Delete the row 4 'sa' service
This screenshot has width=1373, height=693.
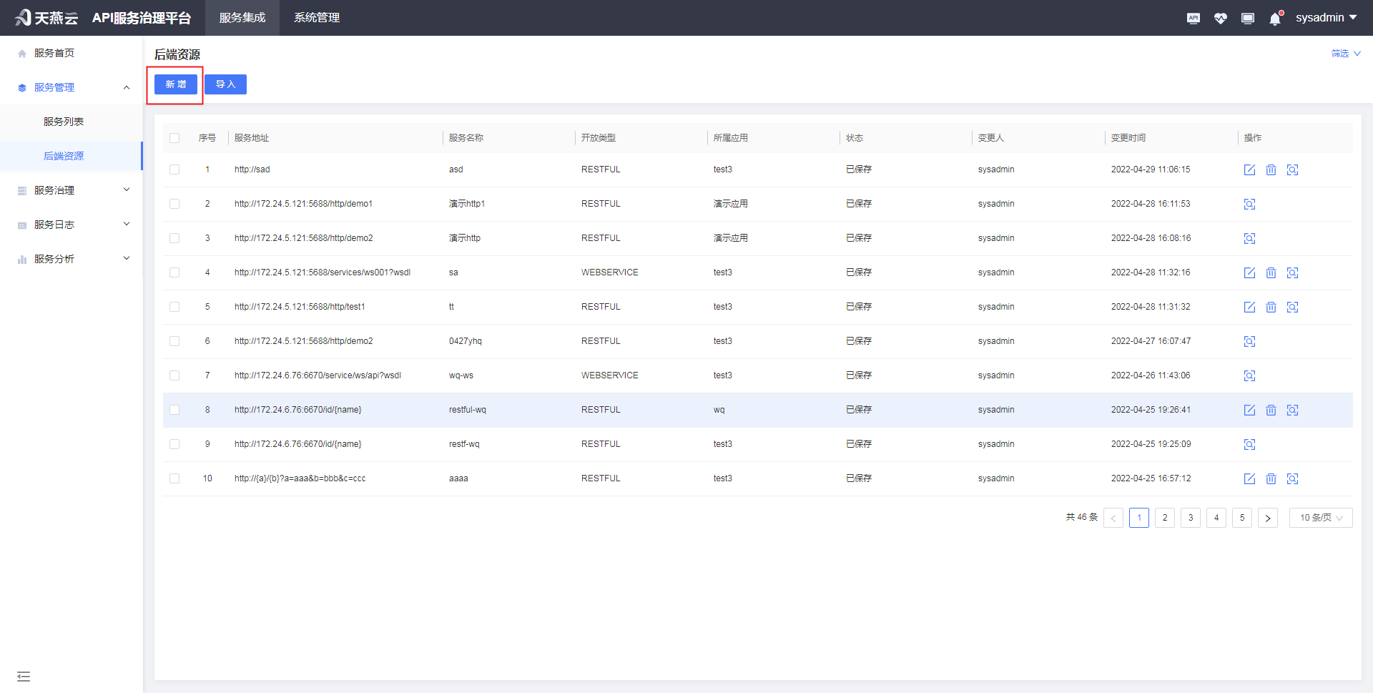tap(1271, 272)
